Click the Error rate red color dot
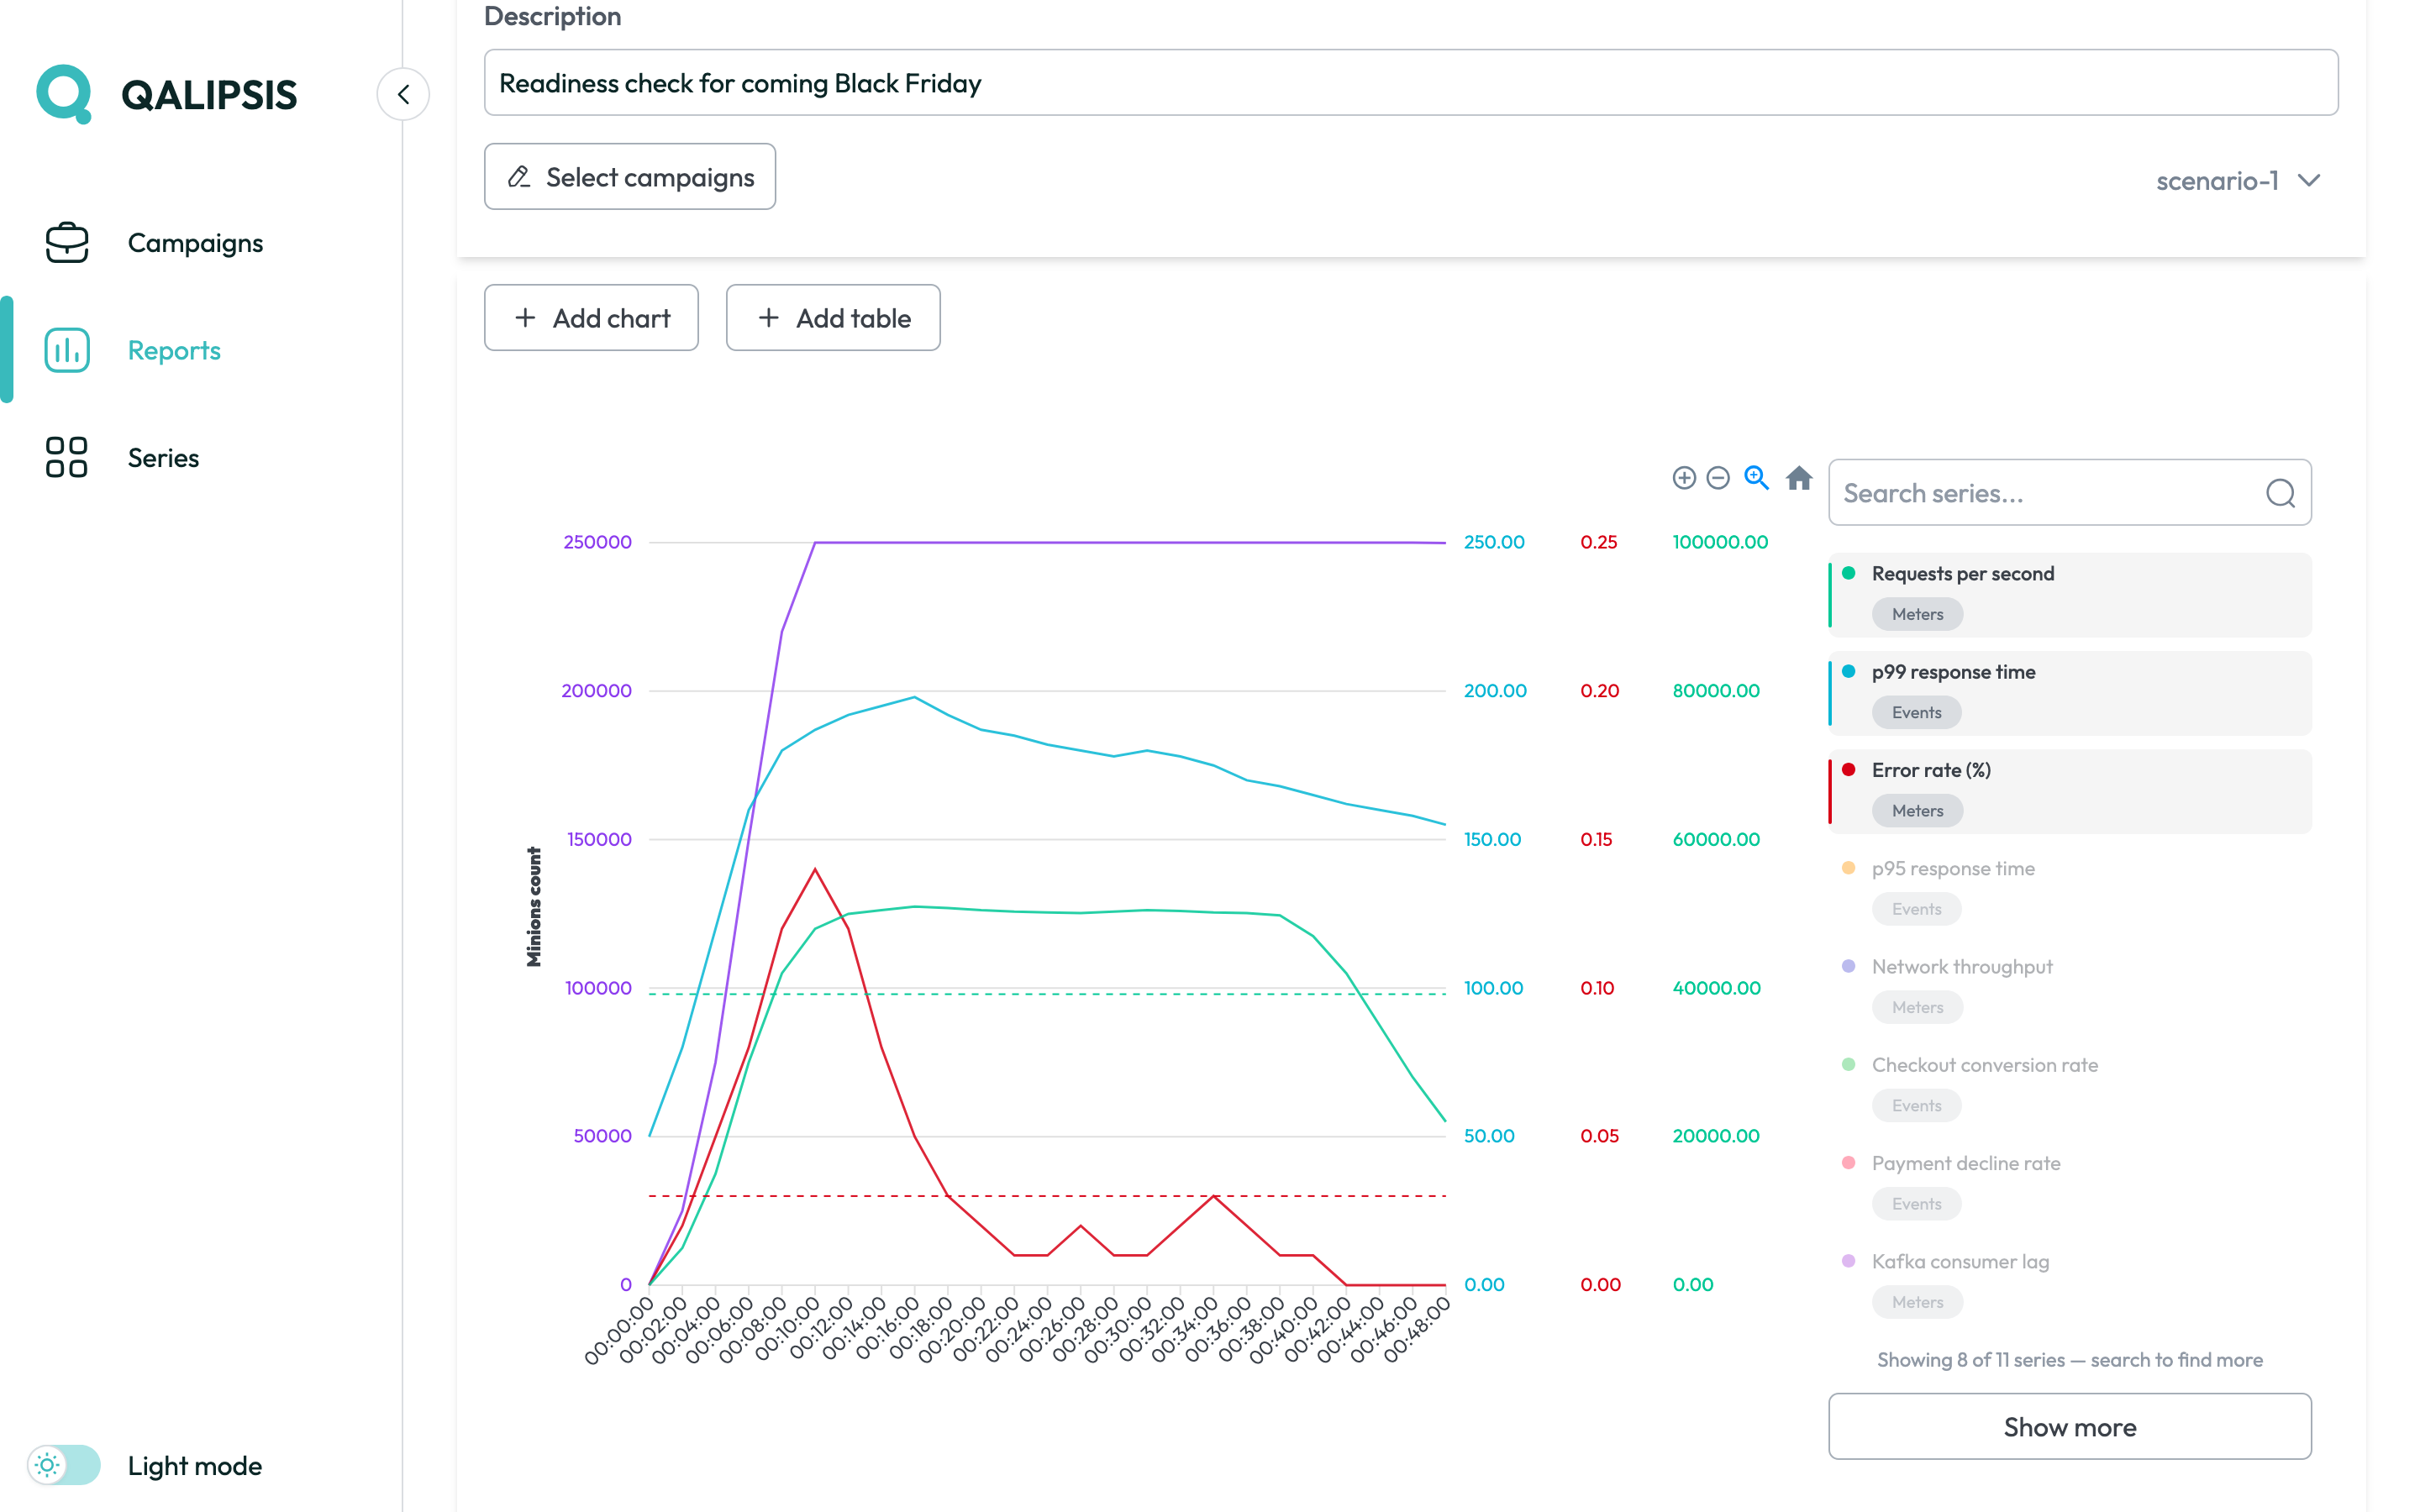This screenshot has height=1512, width=2420. 1849,770
